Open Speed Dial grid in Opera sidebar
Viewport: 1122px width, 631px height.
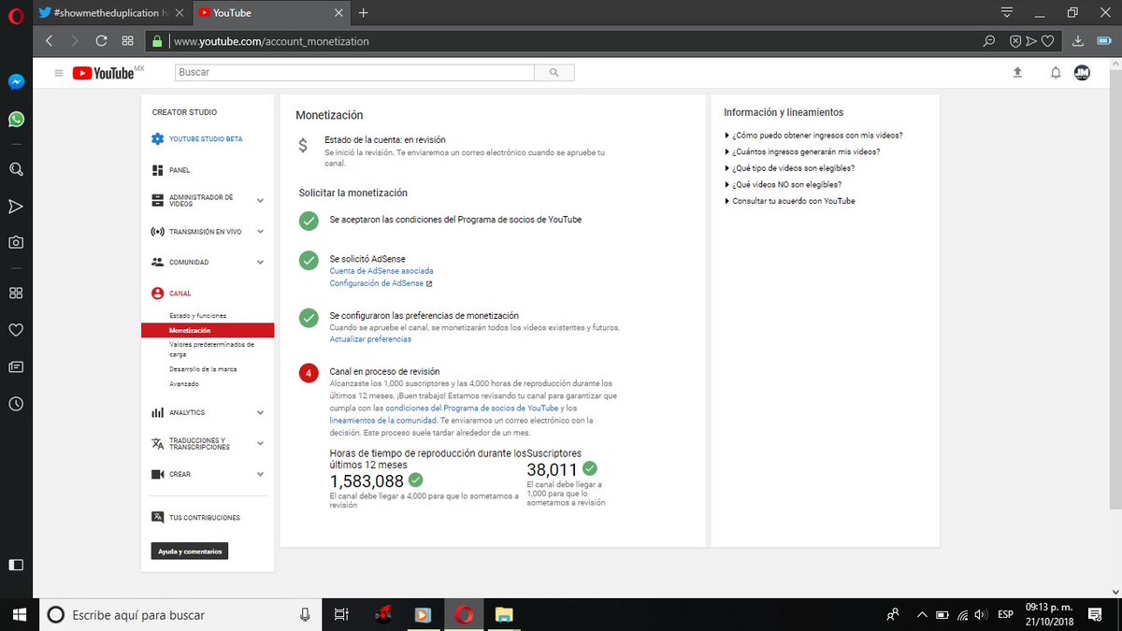[16, 293]
